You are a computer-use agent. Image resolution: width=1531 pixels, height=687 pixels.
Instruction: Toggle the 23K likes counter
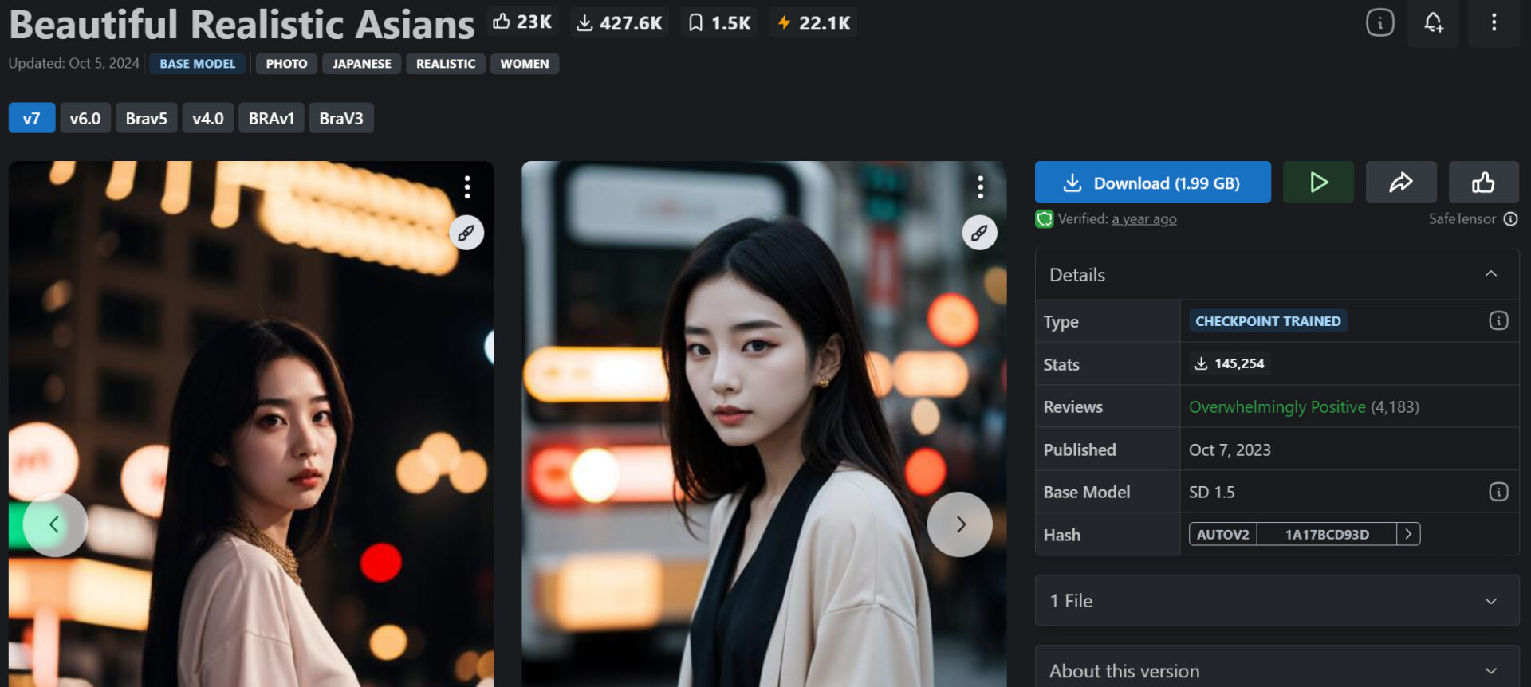522,22
